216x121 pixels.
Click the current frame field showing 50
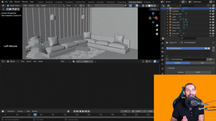126,111
